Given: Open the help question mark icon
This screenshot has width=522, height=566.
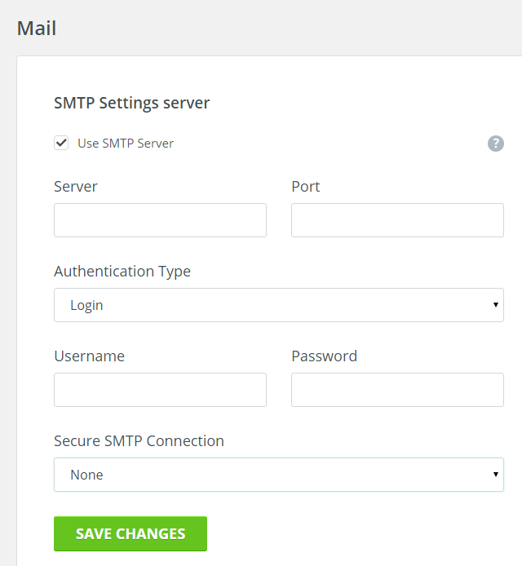Looking at the screenshot, I should 496,144.
